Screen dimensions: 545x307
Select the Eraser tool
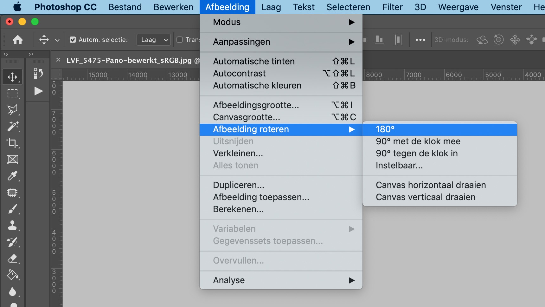[12, 258]
